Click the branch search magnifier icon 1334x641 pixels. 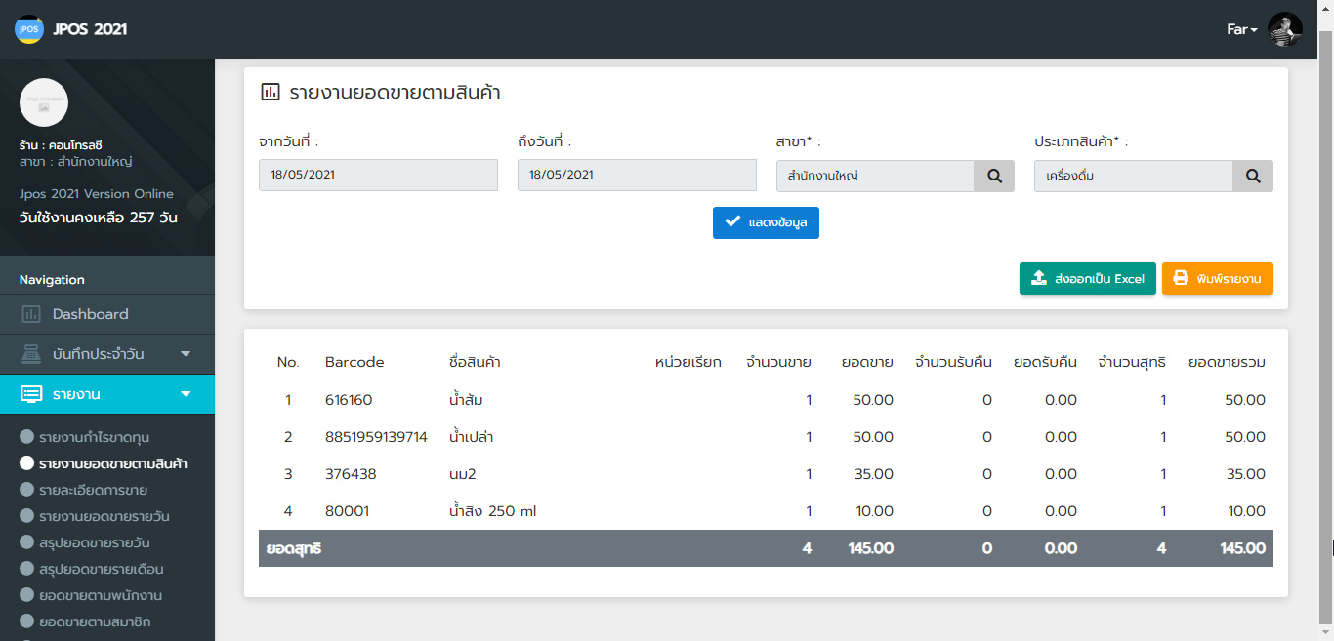pyautogui.click(x=994, y=176)
